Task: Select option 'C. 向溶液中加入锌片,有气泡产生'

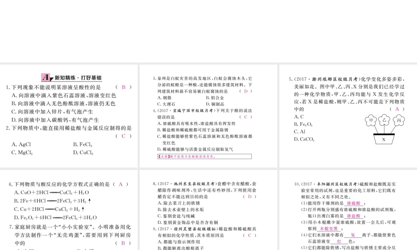Action: tap(52, 112)
